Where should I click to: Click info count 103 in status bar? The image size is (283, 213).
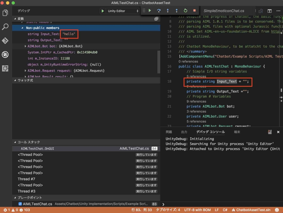click(25, 210)
